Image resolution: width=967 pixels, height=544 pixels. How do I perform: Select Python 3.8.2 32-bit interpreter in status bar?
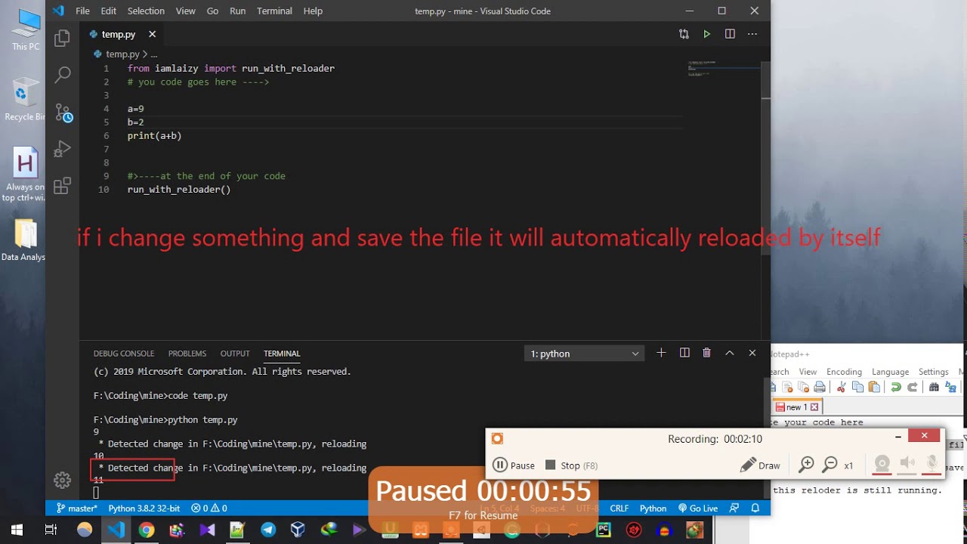tap(144, 508)
